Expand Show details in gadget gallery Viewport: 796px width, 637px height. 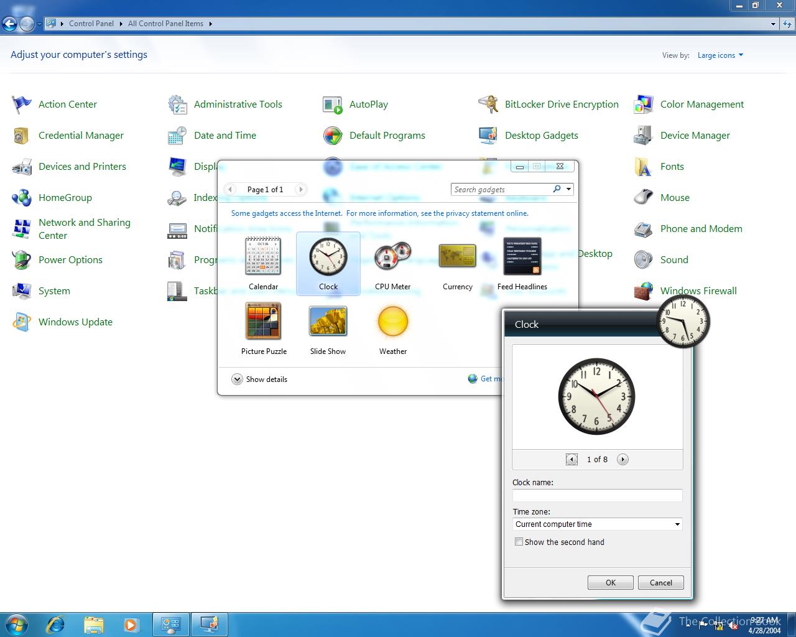(x=259, y=379)
